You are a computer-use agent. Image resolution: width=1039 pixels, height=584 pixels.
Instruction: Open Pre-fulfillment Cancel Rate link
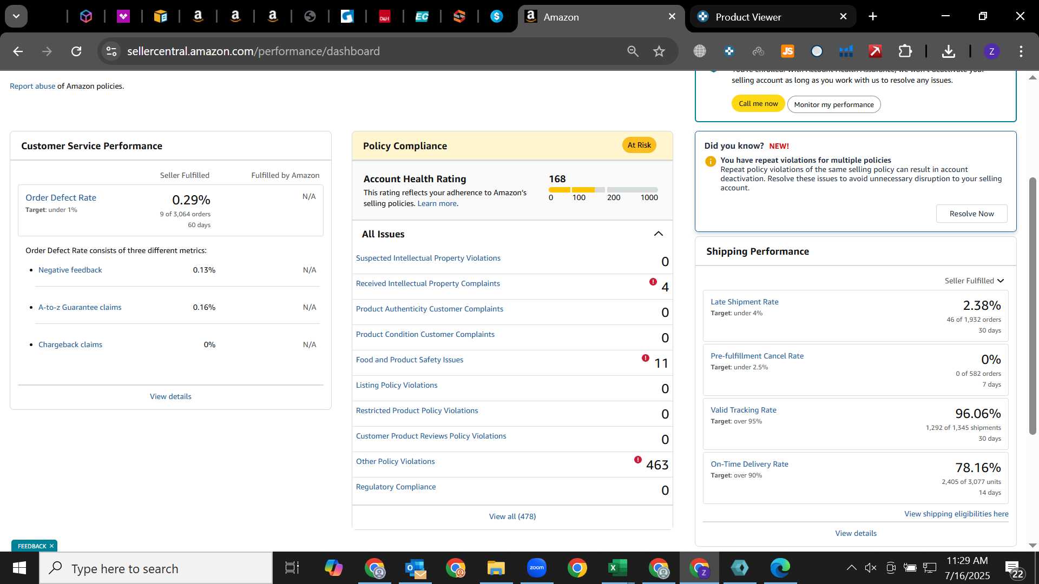click(757, 356)
